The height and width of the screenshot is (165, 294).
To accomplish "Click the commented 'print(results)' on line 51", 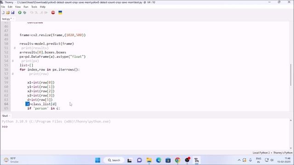I will point(35,48).
